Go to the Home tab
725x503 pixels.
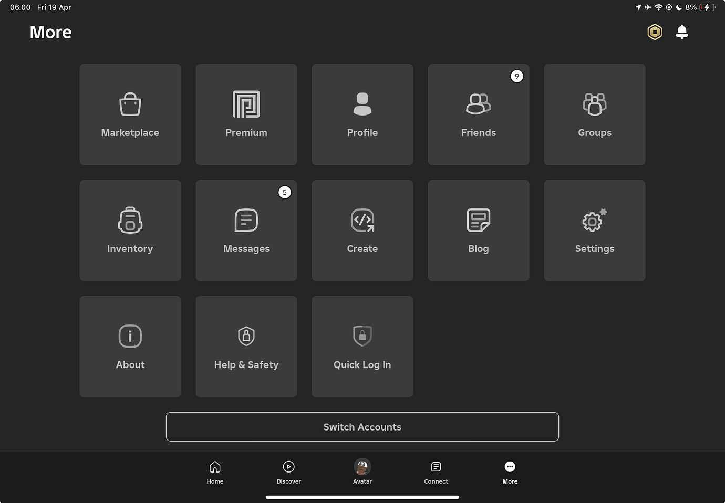[215, 471]
